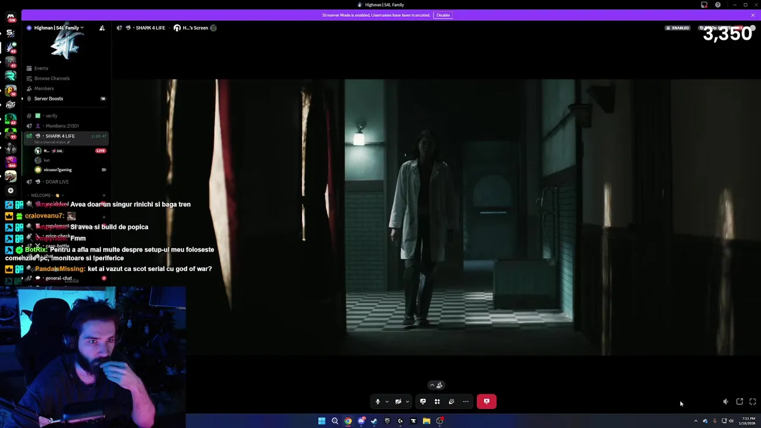Viewport: 761px width, 428px height.
Task: Pop out the stream window
Action: click(740, 402)
